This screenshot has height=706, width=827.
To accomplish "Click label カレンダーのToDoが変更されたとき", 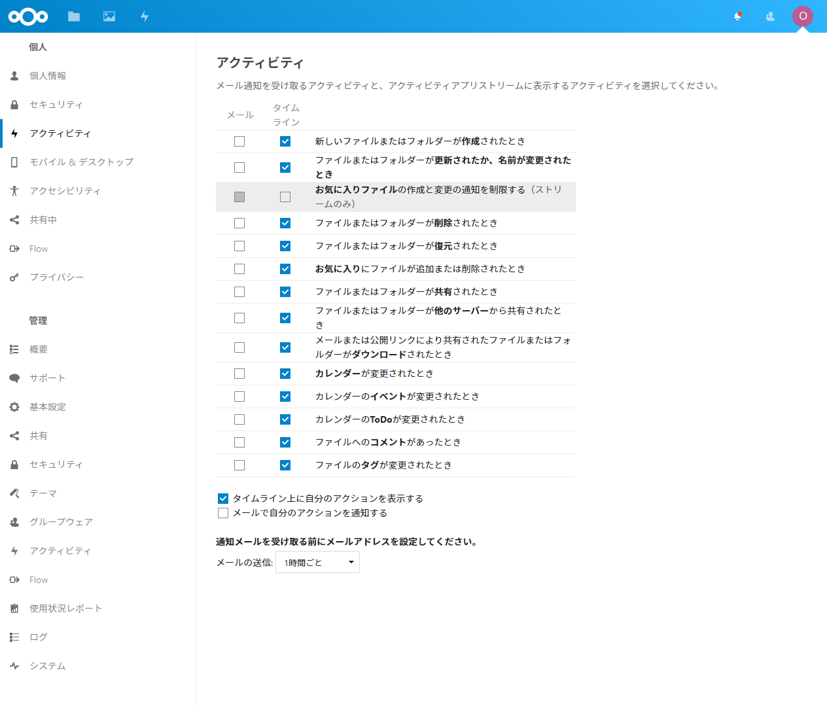I will tap(390, 419).
